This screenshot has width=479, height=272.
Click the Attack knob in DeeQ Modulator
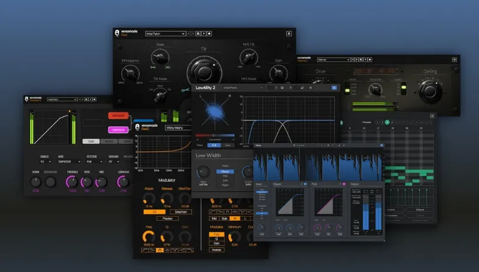149,198
